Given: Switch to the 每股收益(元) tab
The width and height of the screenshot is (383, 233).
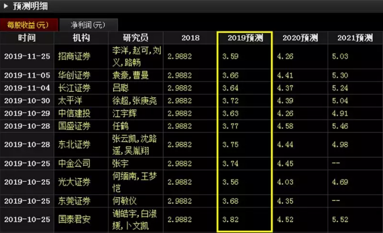Looking at the screenshot, I should point(29,25).
